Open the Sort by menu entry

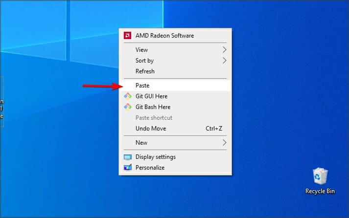coord(175,61)
